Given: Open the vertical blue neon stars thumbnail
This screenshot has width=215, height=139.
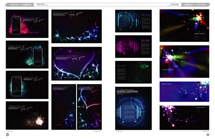Looking at the screenshot, I should (x=64, y=107).
